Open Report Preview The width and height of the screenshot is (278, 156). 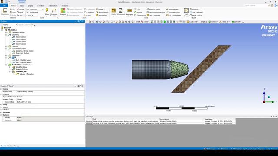click(173, 13)
